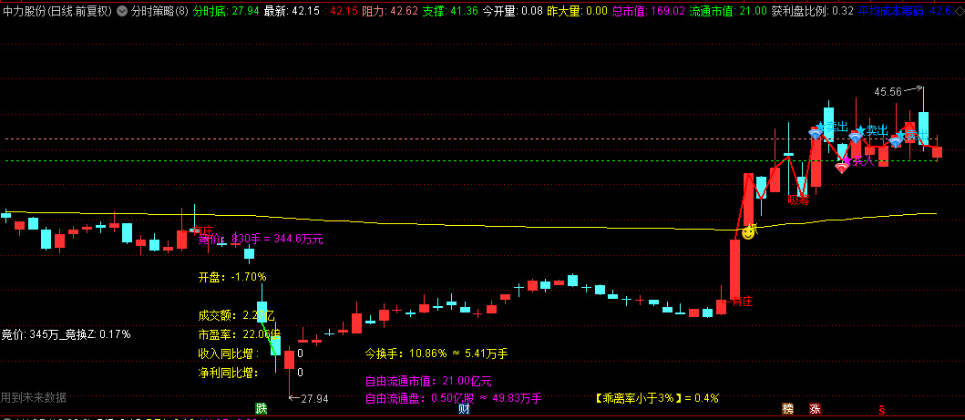Click the 开盘: -1.70% text

coord(232,277)
